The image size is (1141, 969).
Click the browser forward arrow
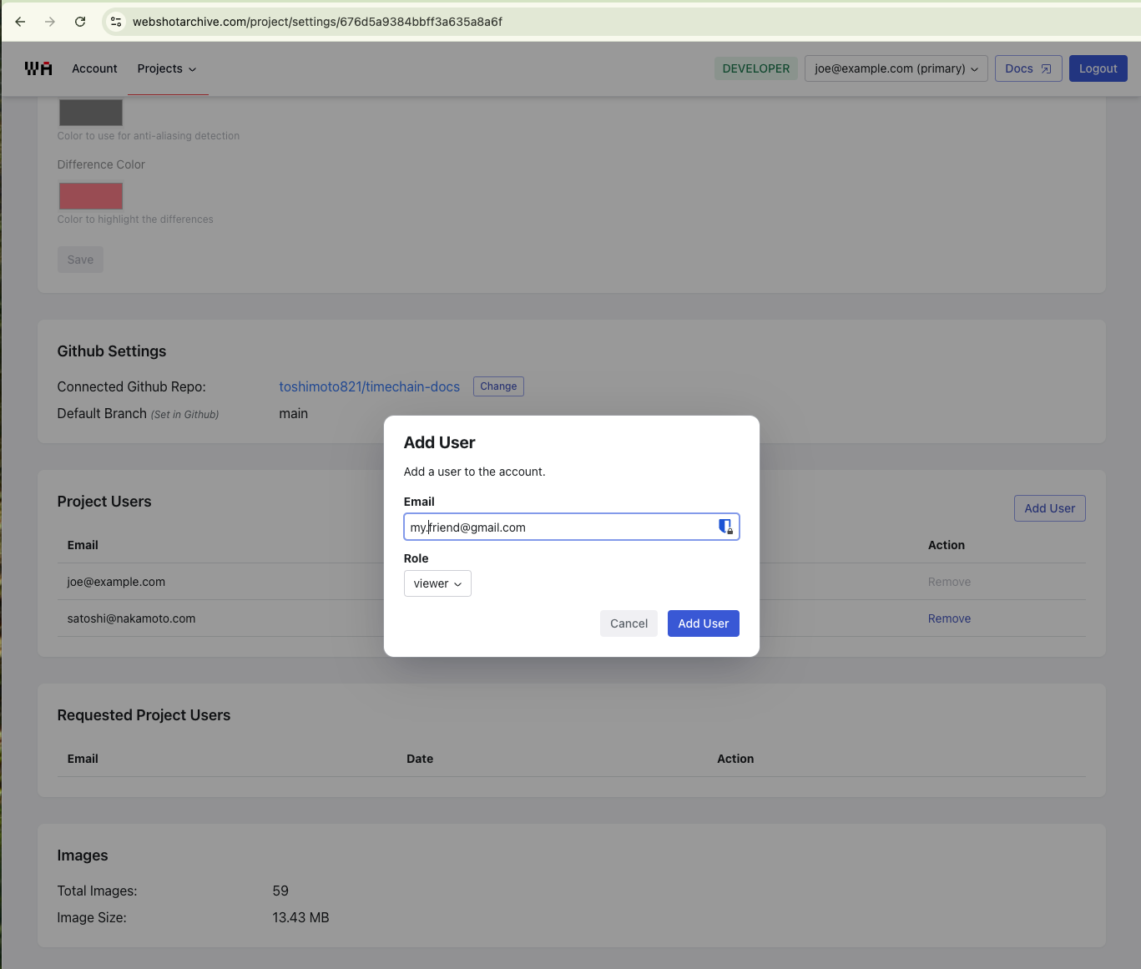coord(50,22)
